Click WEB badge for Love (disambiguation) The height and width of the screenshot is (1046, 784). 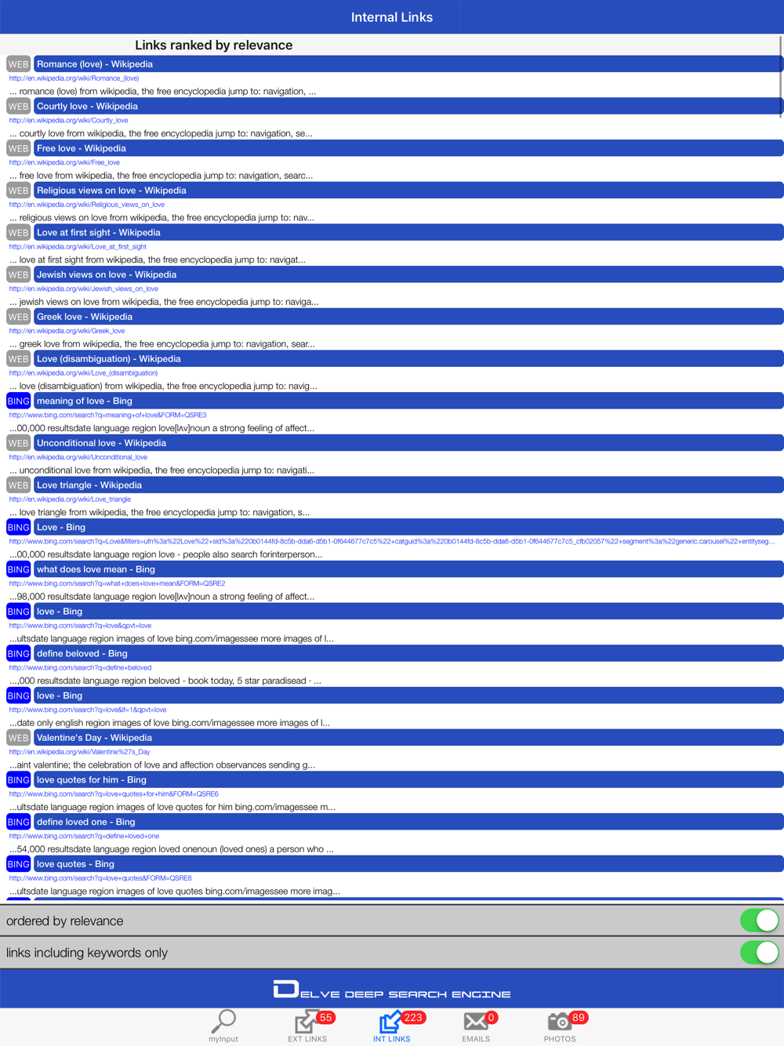click(x=18, y=359)
